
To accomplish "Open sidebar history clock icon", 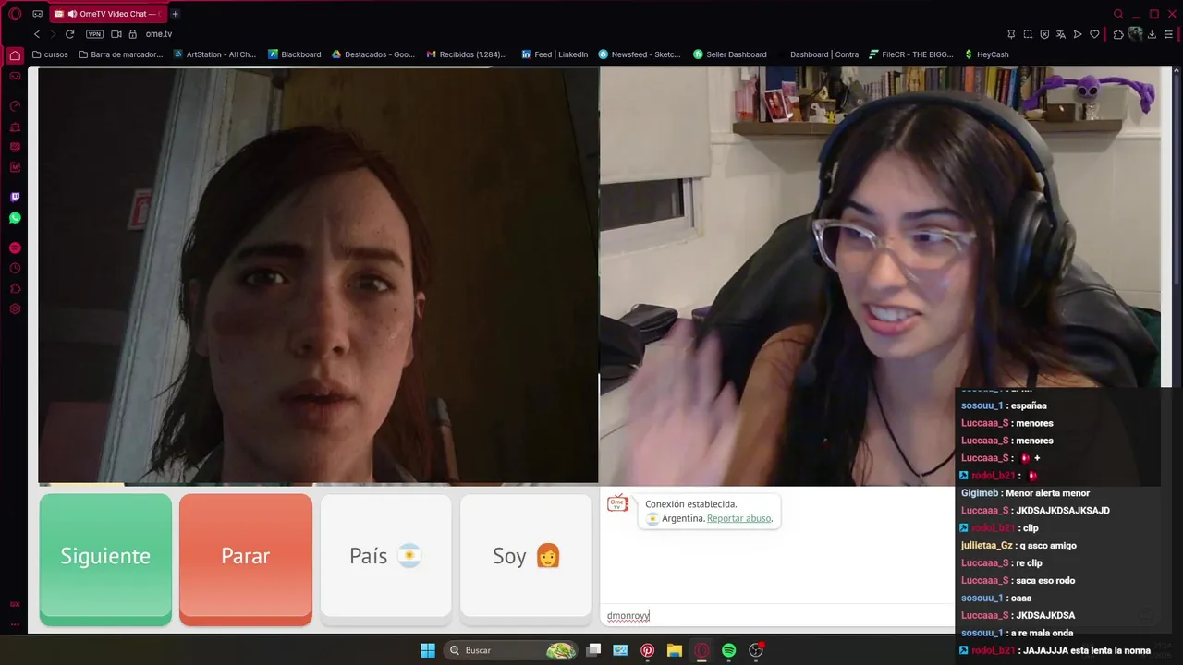I will click(x=15, y=268).
